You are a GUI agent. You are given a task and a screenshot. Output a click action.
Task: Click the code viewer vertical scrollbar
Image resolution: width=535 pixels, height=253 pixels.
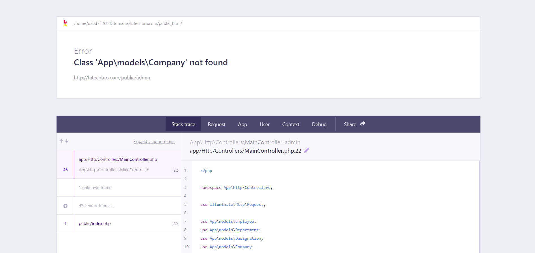479,206
